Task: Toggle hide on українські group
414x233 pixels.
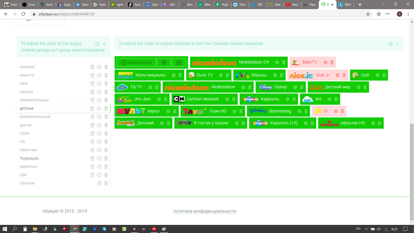Action: [99, 167]
